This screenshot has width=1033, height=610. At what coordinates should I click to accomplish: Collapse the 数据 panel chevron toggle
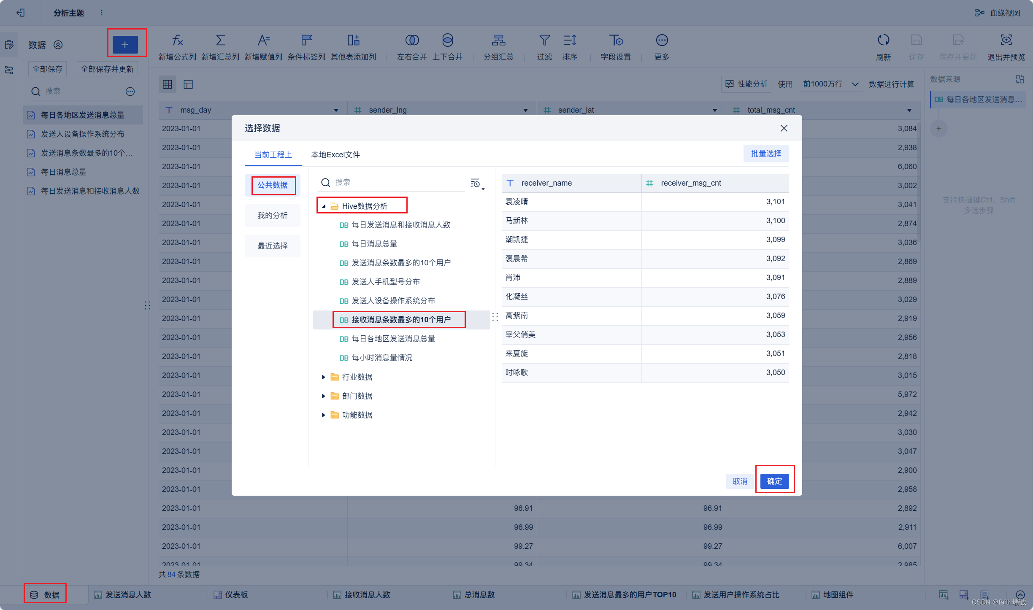pyautogui.click(x=58, y=45)
